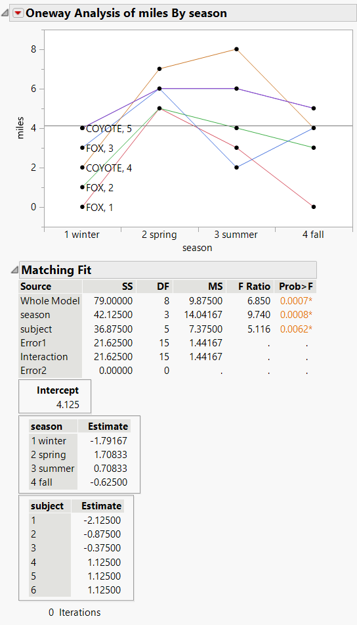Click the '1 winter' axis label
The width and height of the screenshot is (357, 625).
pos(82,235)
